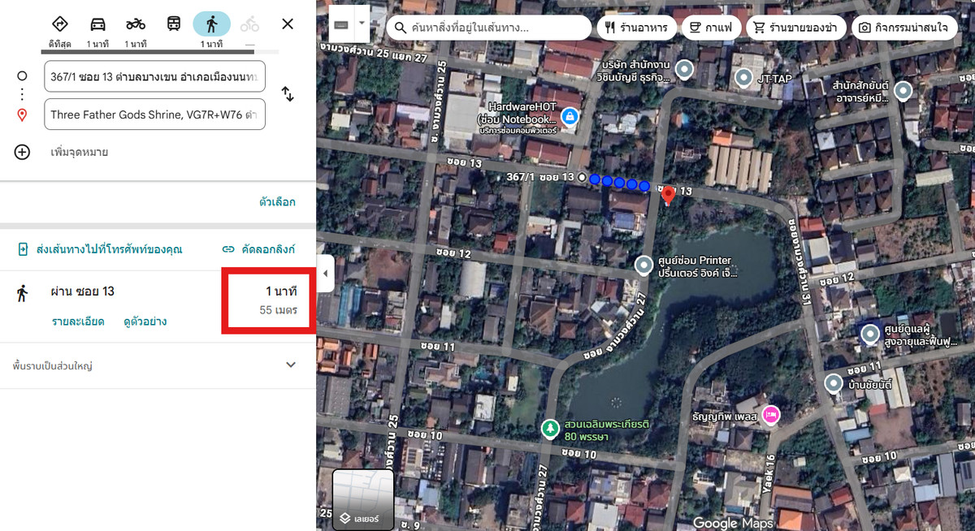
Task: Filter by restaurants (ร้านอาหาร) chip
Action: (x=636, y=28)
